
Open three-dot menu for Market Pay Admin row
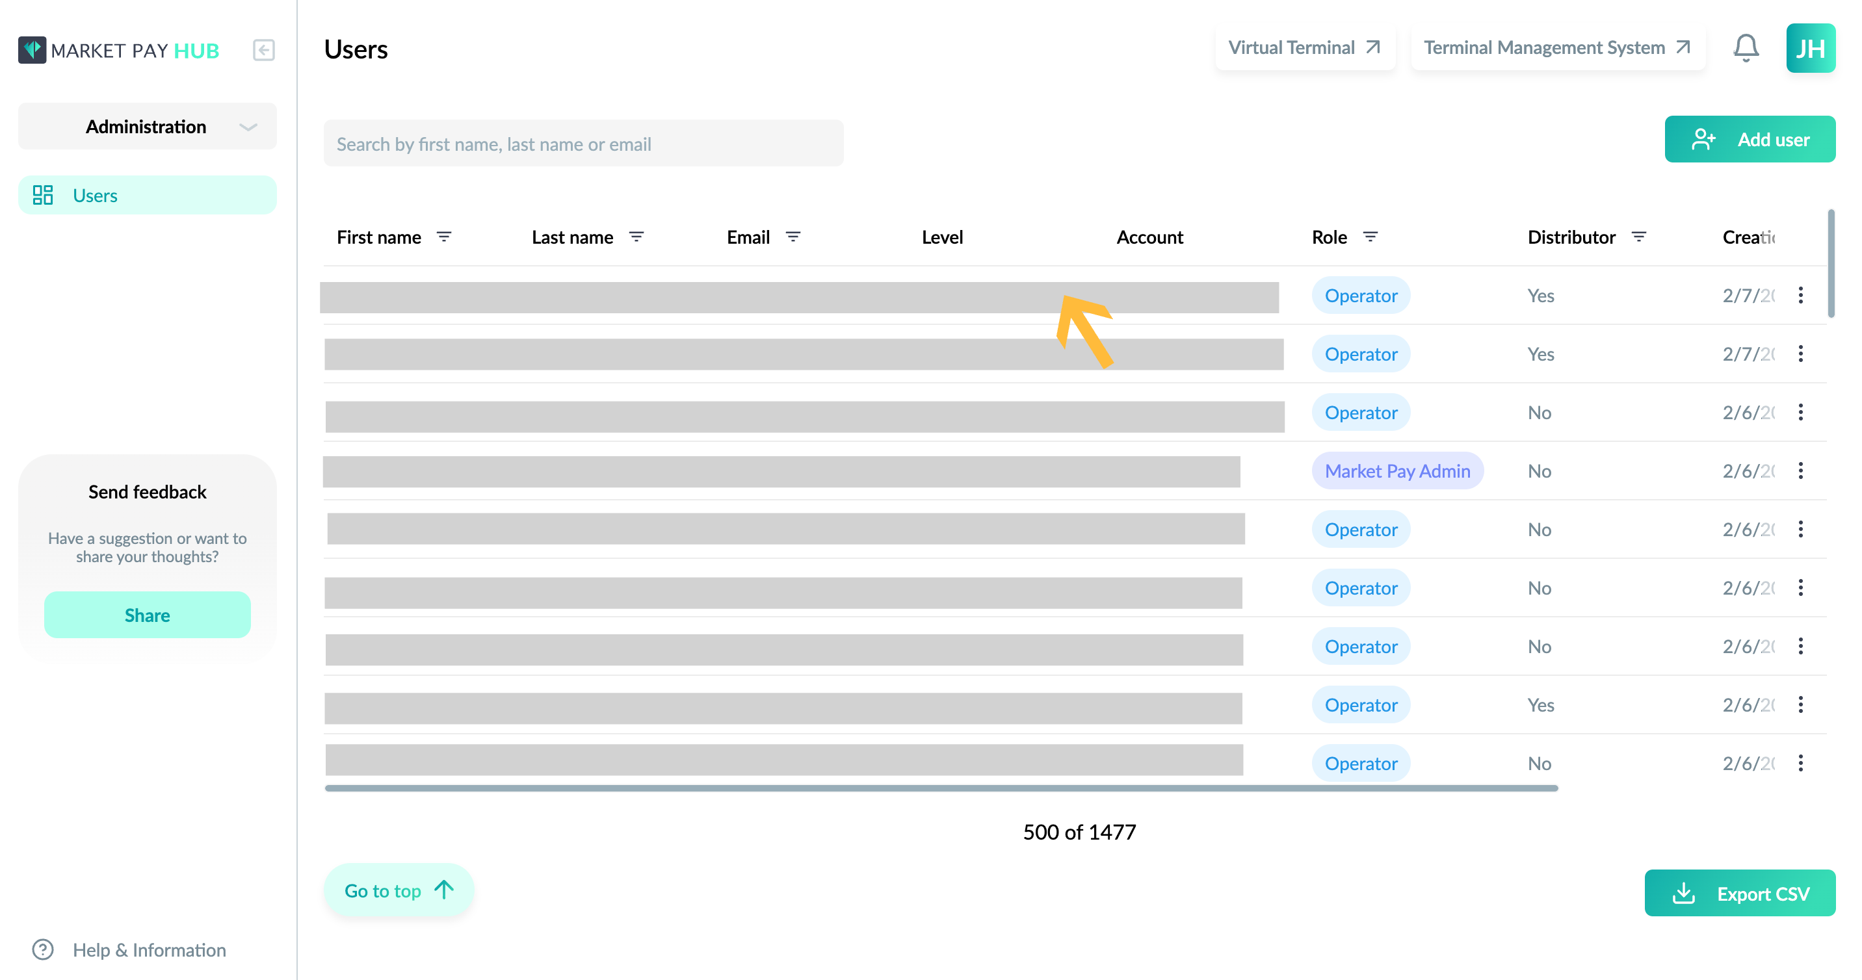click(x=1800, y=471)
